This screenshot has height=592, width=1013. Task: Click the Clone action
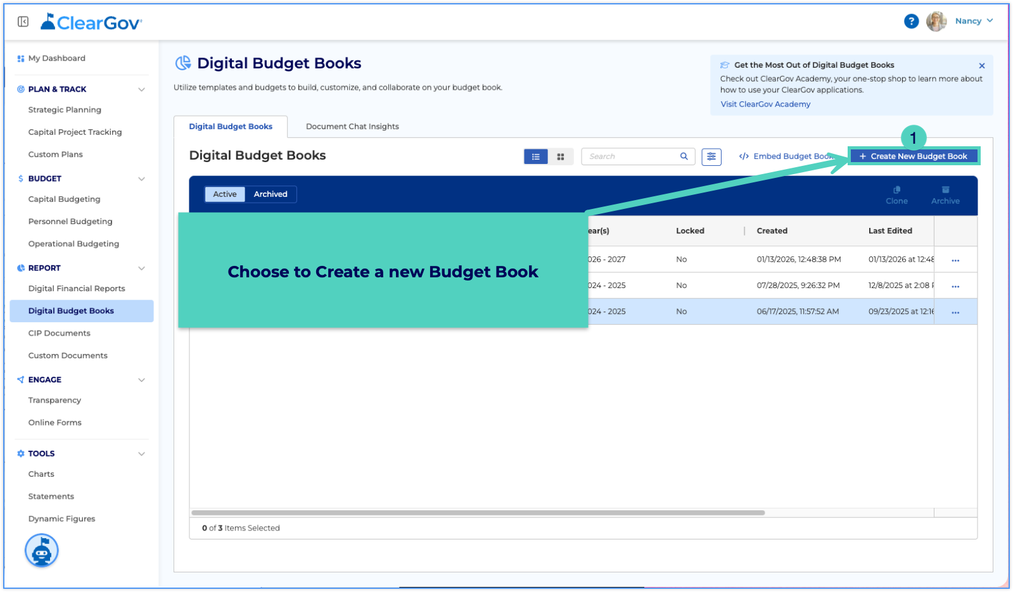tap(896, 196)
